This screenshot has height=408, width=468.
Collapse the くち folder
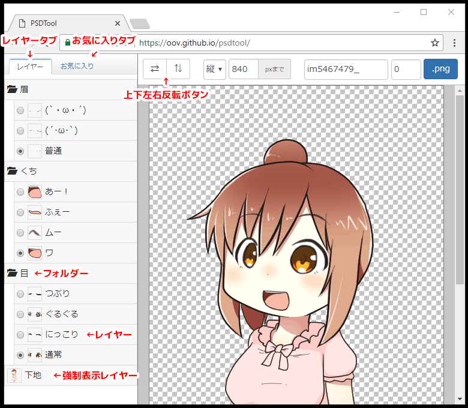point(12,171)
